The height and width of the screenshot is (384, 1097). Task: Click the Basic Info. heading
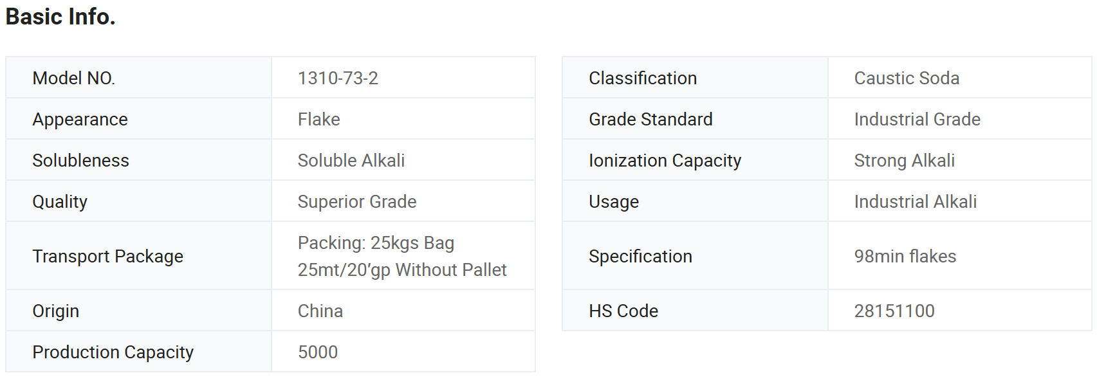point(60,17)
